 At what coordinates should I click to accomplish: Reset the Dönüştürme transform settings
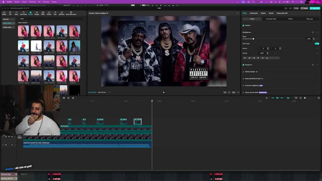click(313, 32)
